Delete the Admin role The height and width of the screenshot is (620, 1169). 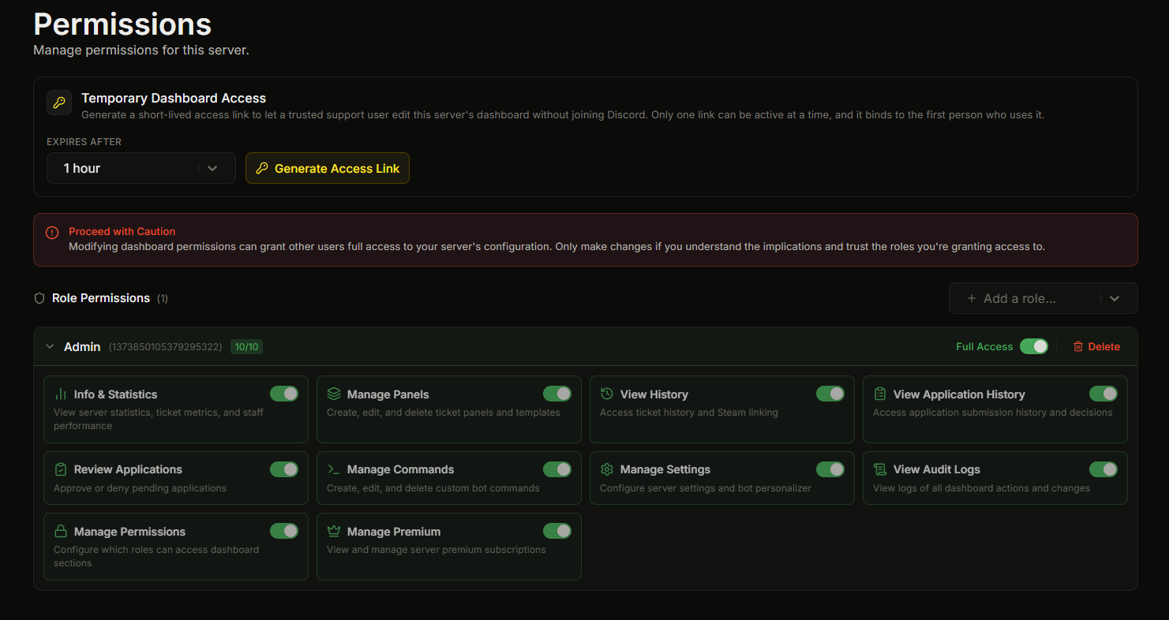click(1096, 346)
